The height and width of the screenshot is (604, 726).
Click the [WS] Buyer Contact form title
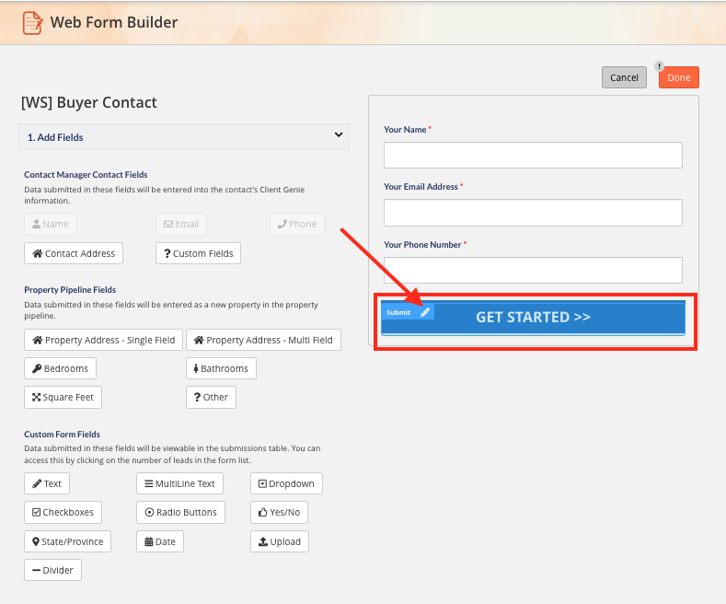[89, 102]
